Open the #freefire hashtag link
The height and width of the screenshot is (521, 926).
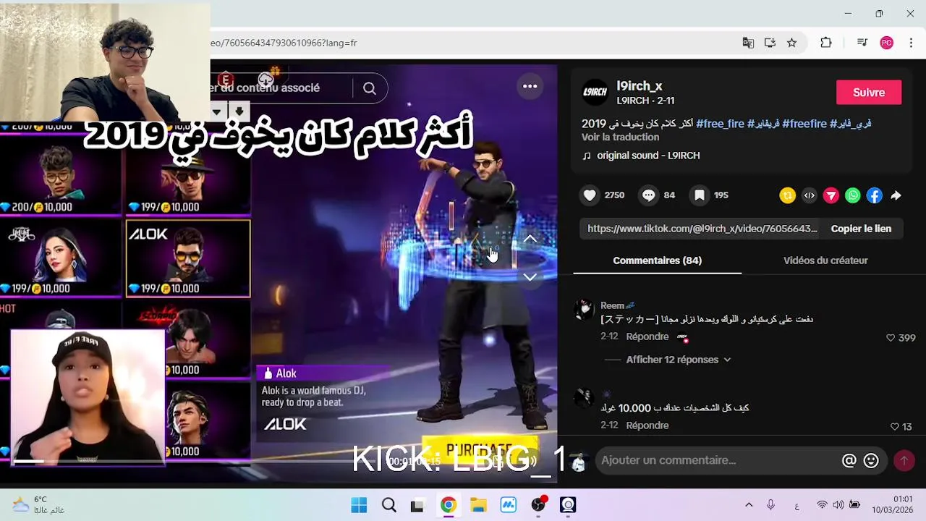pos(804,124)
